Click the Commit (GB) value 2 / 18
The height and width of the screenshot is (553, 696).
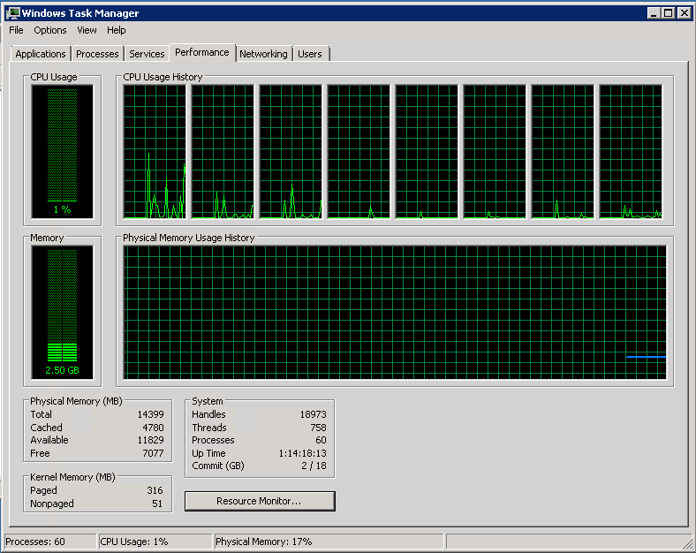click(314, 466)
